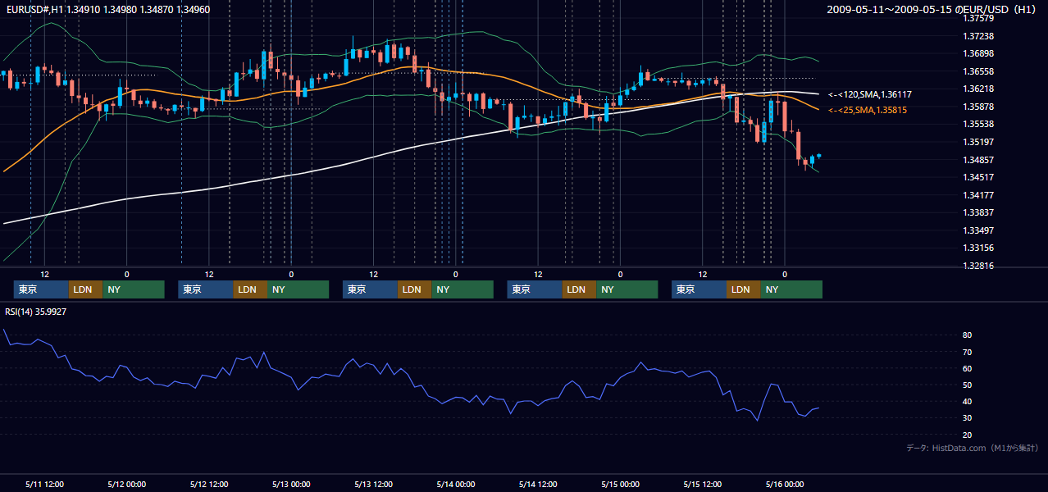Screen dimensions: 1048x492
Task: Click price axis value 1.35538
Action: pos(977,125)
